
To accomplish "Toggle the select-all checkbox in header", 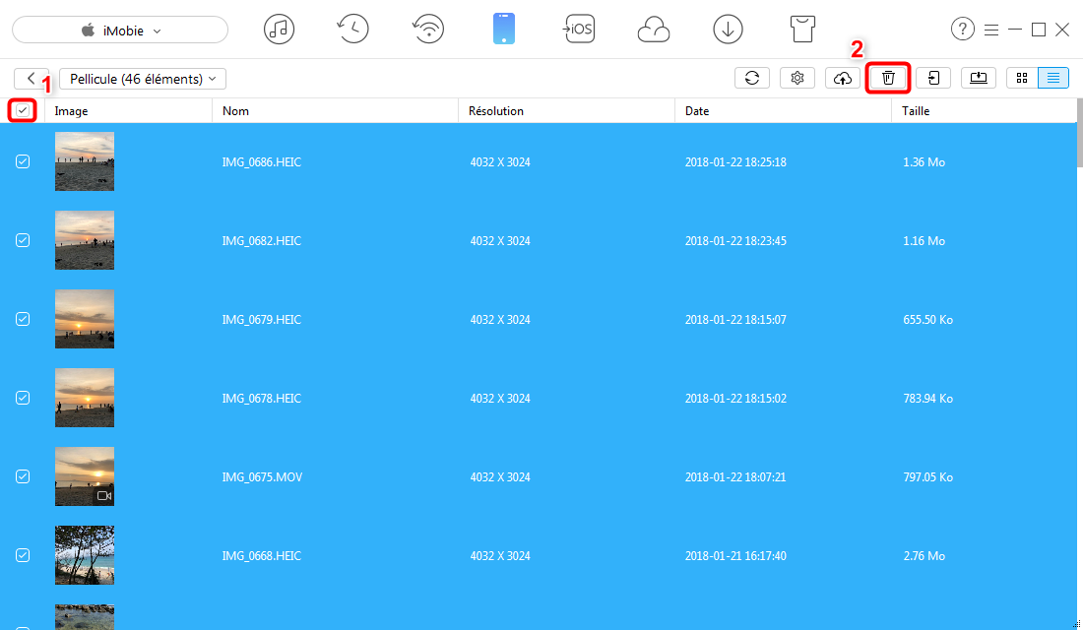I will coord(23,110).
